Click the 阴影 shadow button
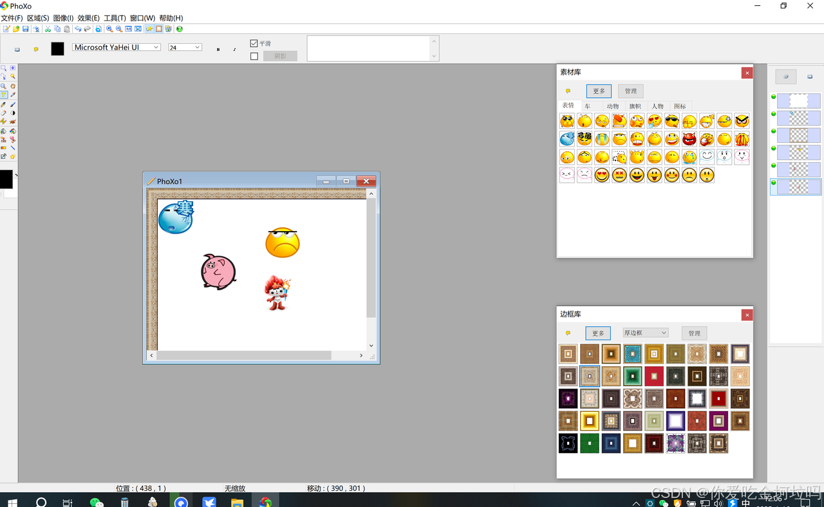The image size is (824, 507). pyautogui.click(x=280, y=56)
